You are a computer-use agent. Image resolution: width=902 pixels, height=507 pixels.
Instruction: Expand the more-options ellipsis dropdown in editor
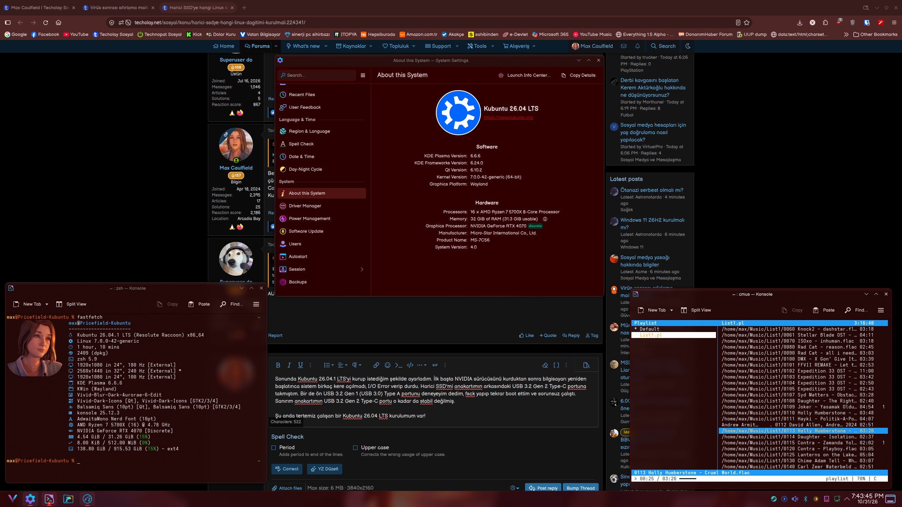[x=422, y=365]
